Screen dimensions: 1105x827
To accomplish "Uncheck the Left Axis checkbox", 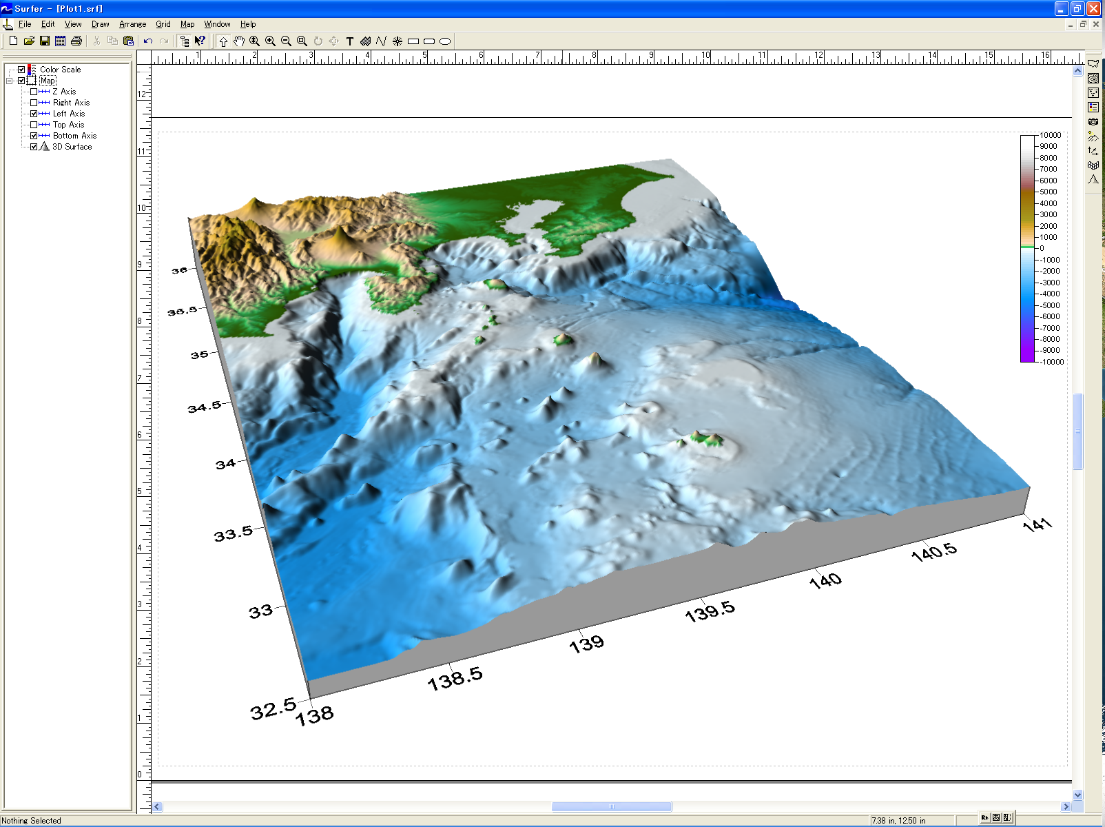I will (x=34, y=114).
